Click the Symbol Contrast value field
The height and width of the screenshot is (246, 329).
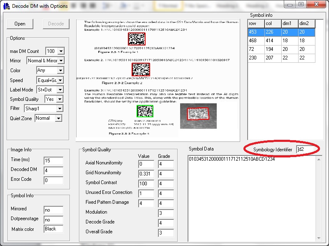pos(146,184)
